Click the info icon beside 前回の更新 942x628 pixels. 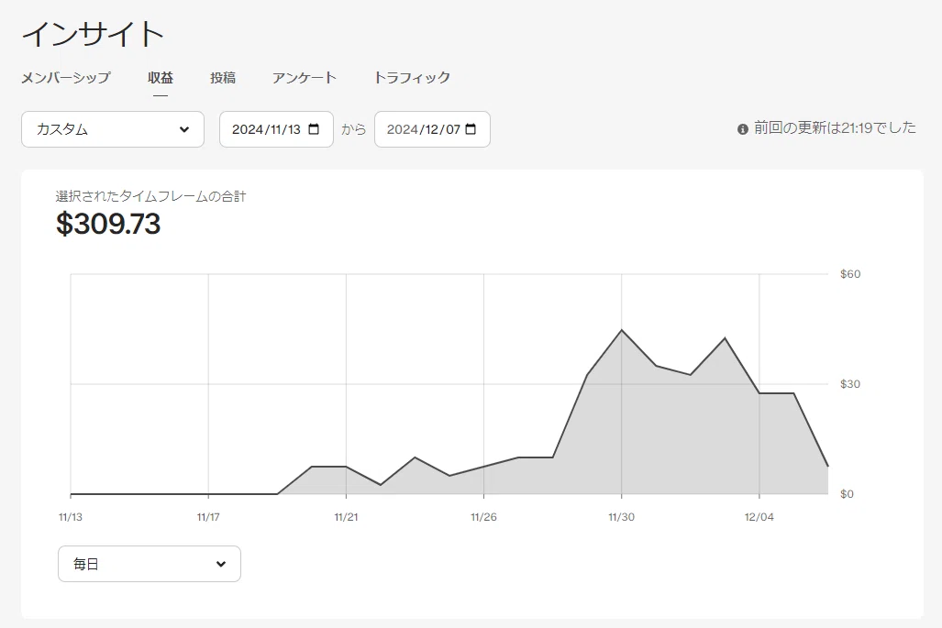[743, 129]
